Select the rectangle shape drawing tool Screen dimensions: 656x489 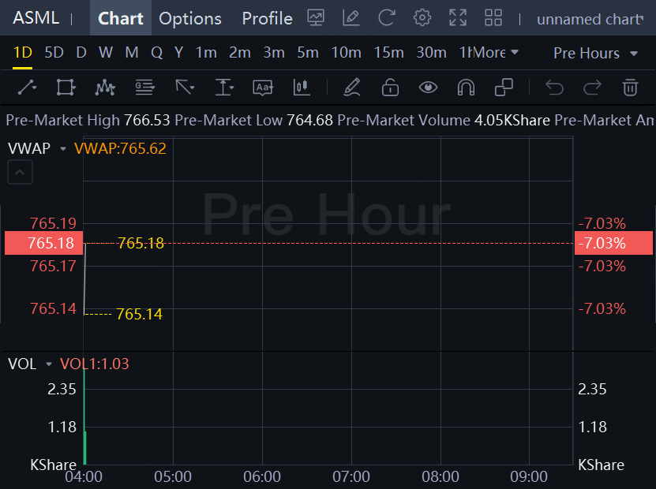coord(66,87)
